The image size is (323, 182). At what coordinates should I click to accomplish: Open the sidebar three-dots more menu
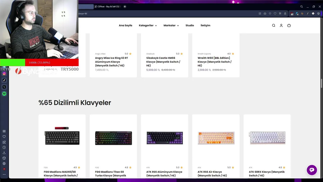pos(4,174)
